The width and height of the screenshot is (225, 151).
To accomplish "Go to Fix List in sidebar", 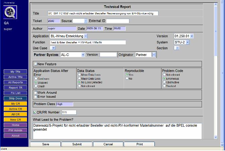I will point(15,93).
